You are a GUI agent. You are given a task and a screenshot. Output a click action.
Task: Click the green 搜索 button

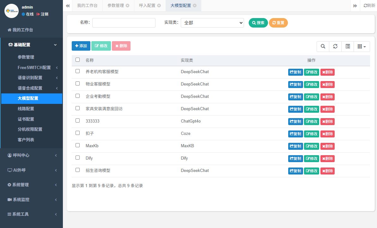click(258, 23)
